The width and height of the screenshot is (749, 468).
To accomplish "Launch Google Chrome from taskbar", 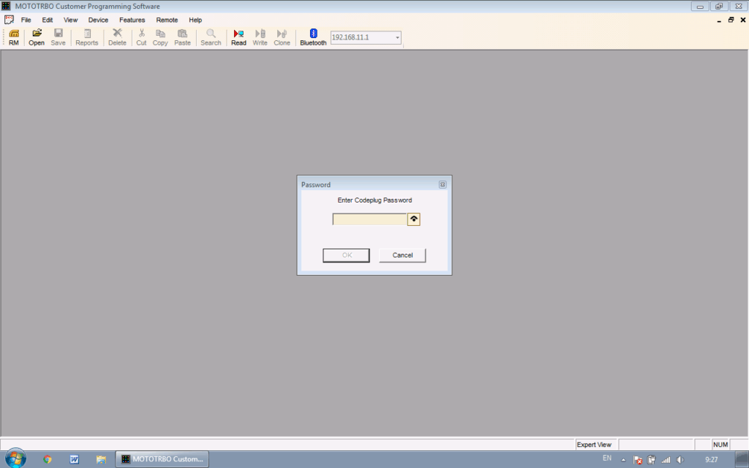I will (48, 459).
